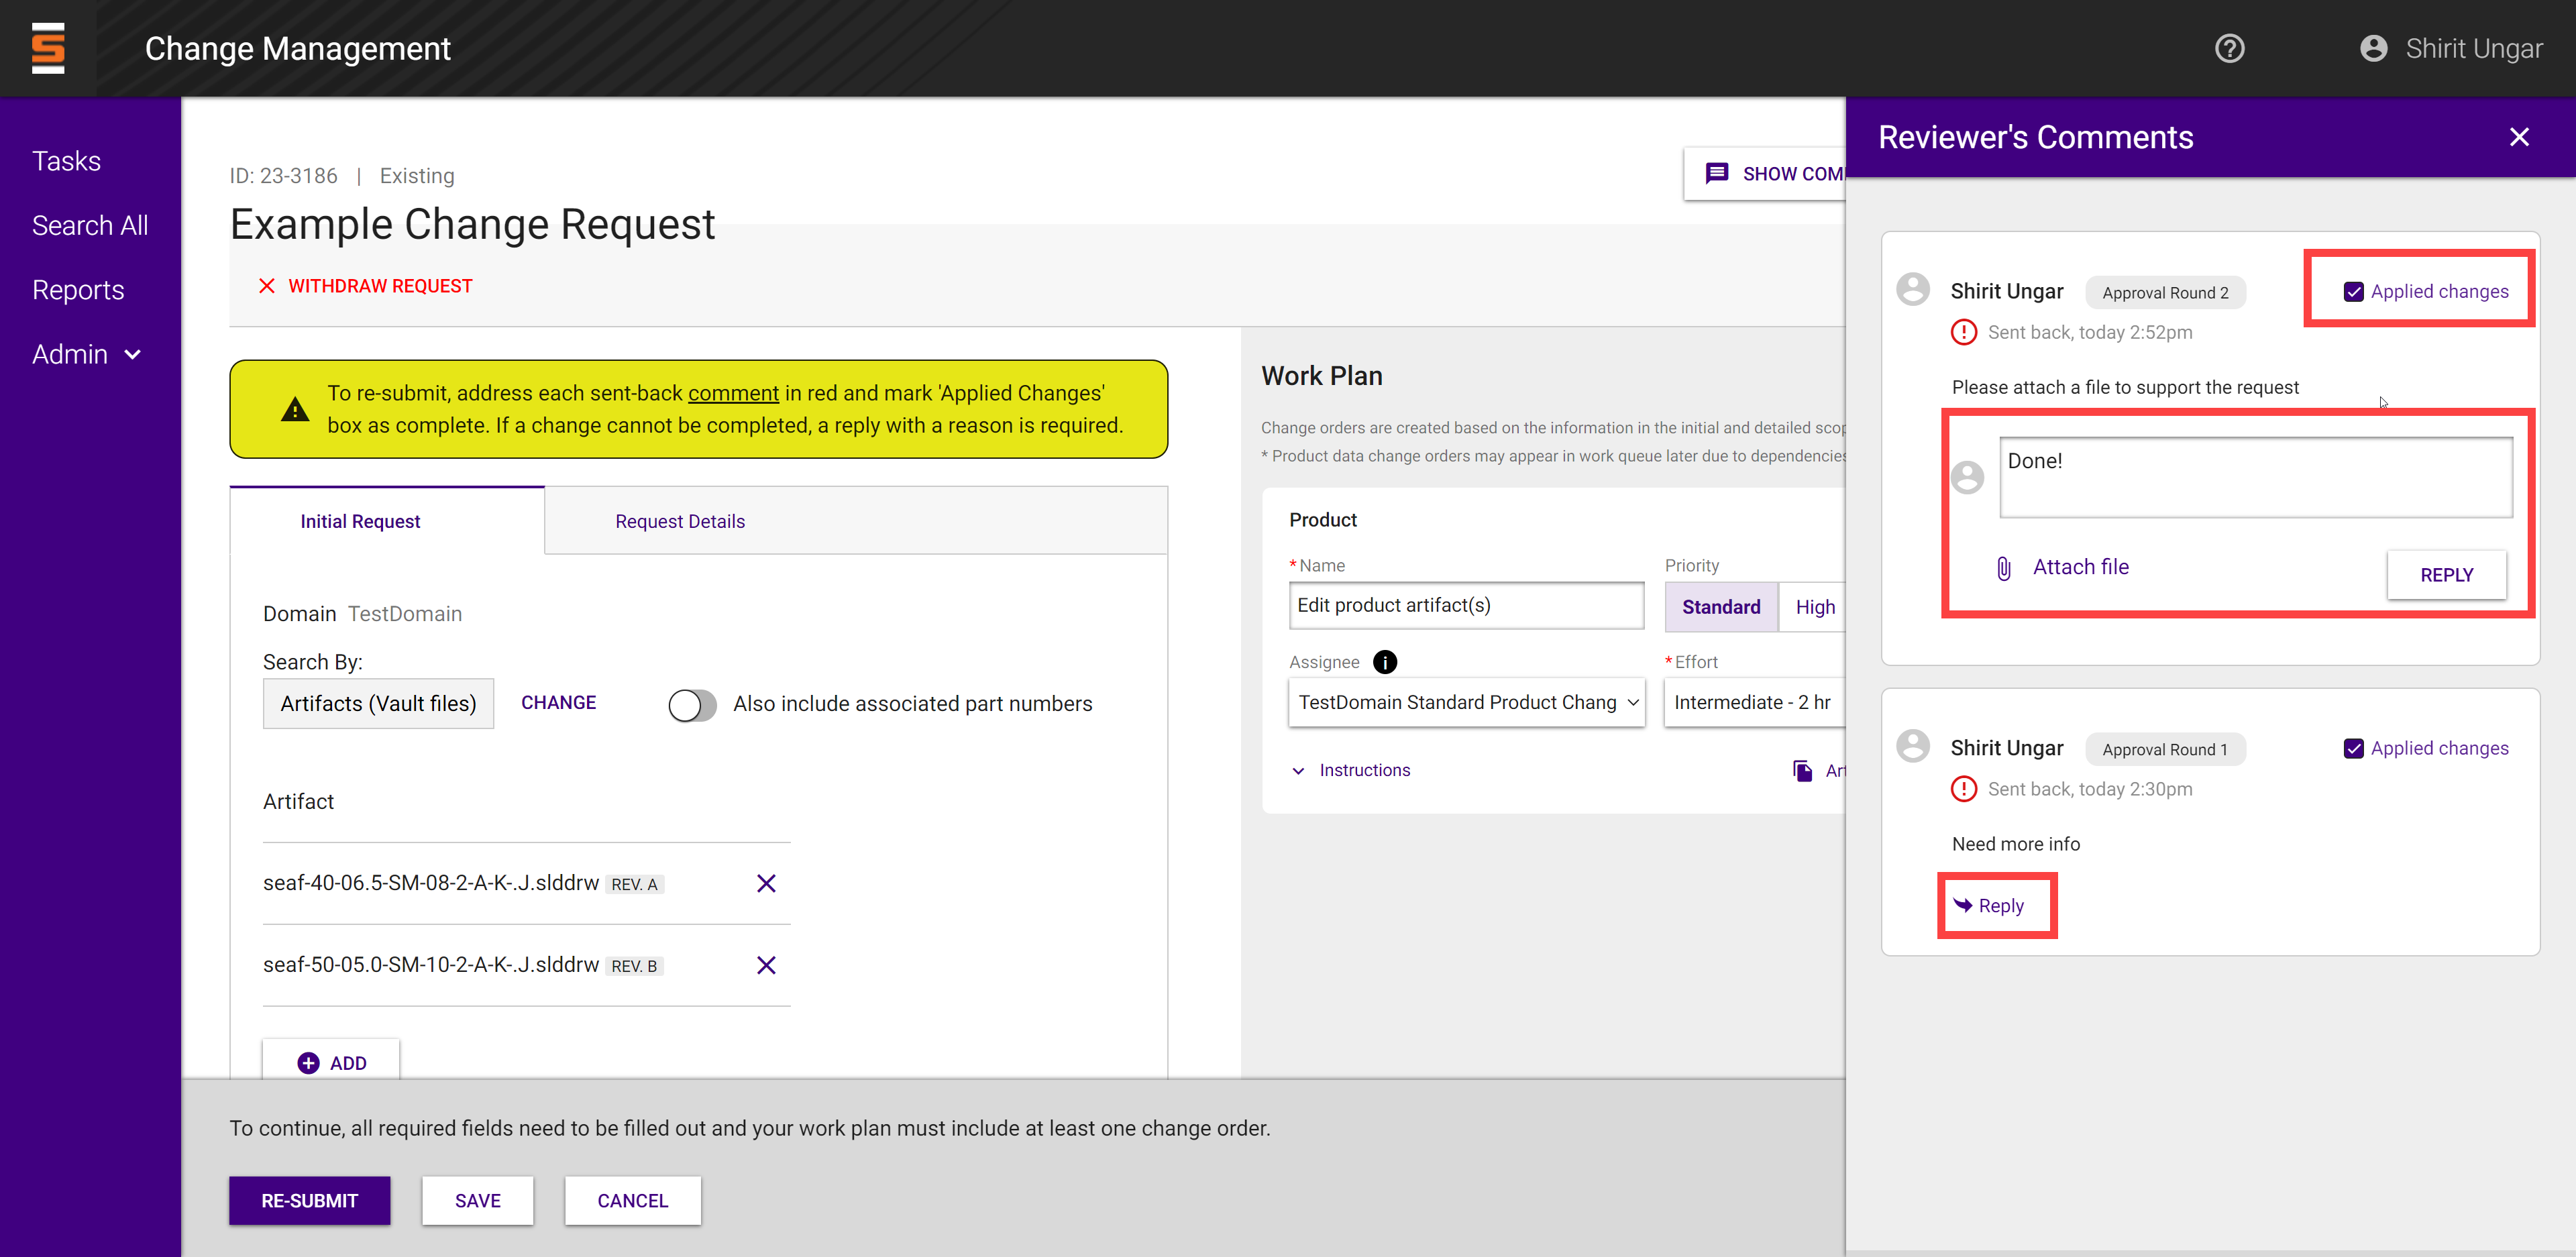Viewport: 2576px width, 1257px height.
Task: Uncheck Applied changes for Approval Round 1
Action: click(x=2353, y=749)
